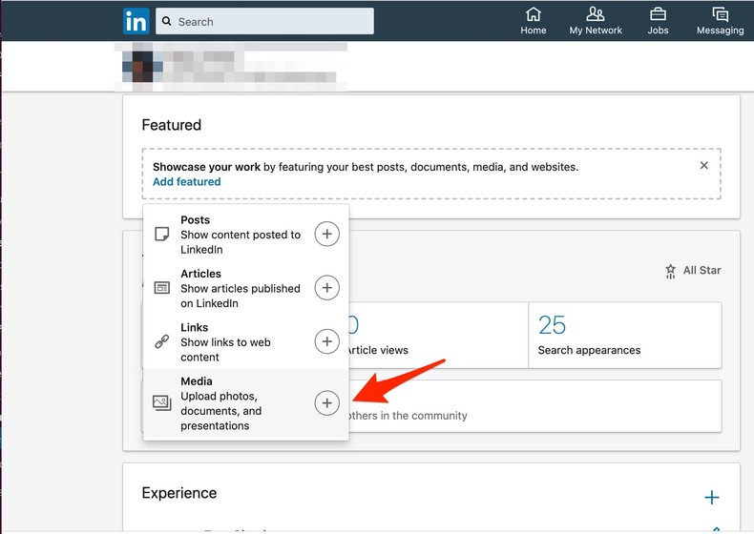Open the Messaging icon
The width and height of the screenshot is (754, 534).
tap(720, 14)
